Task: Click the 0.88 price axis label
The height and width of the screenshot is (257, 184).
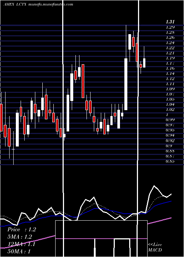Action: [170, 151]
